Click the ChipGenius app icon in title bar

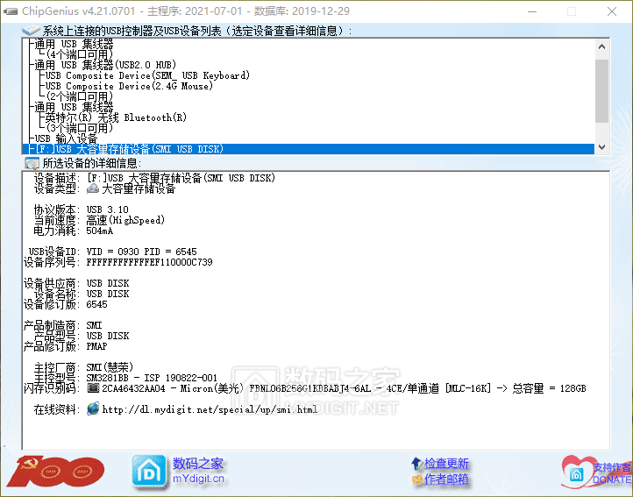click(x=11, y=11)
